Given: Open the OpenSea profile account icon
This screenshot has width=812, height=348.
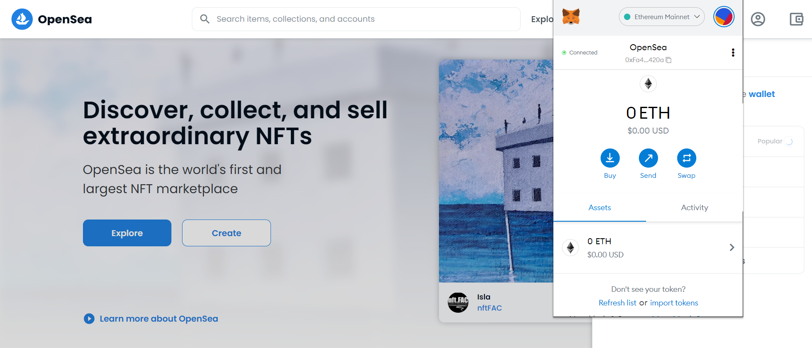Looking at the screenshot, I should [x=758, y=19].
